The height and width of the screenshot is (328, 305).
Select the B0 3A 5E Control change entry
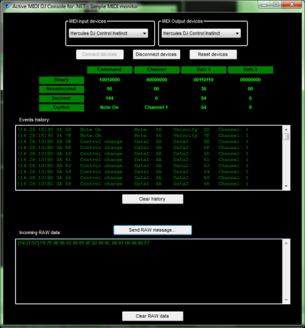point(133,141)
